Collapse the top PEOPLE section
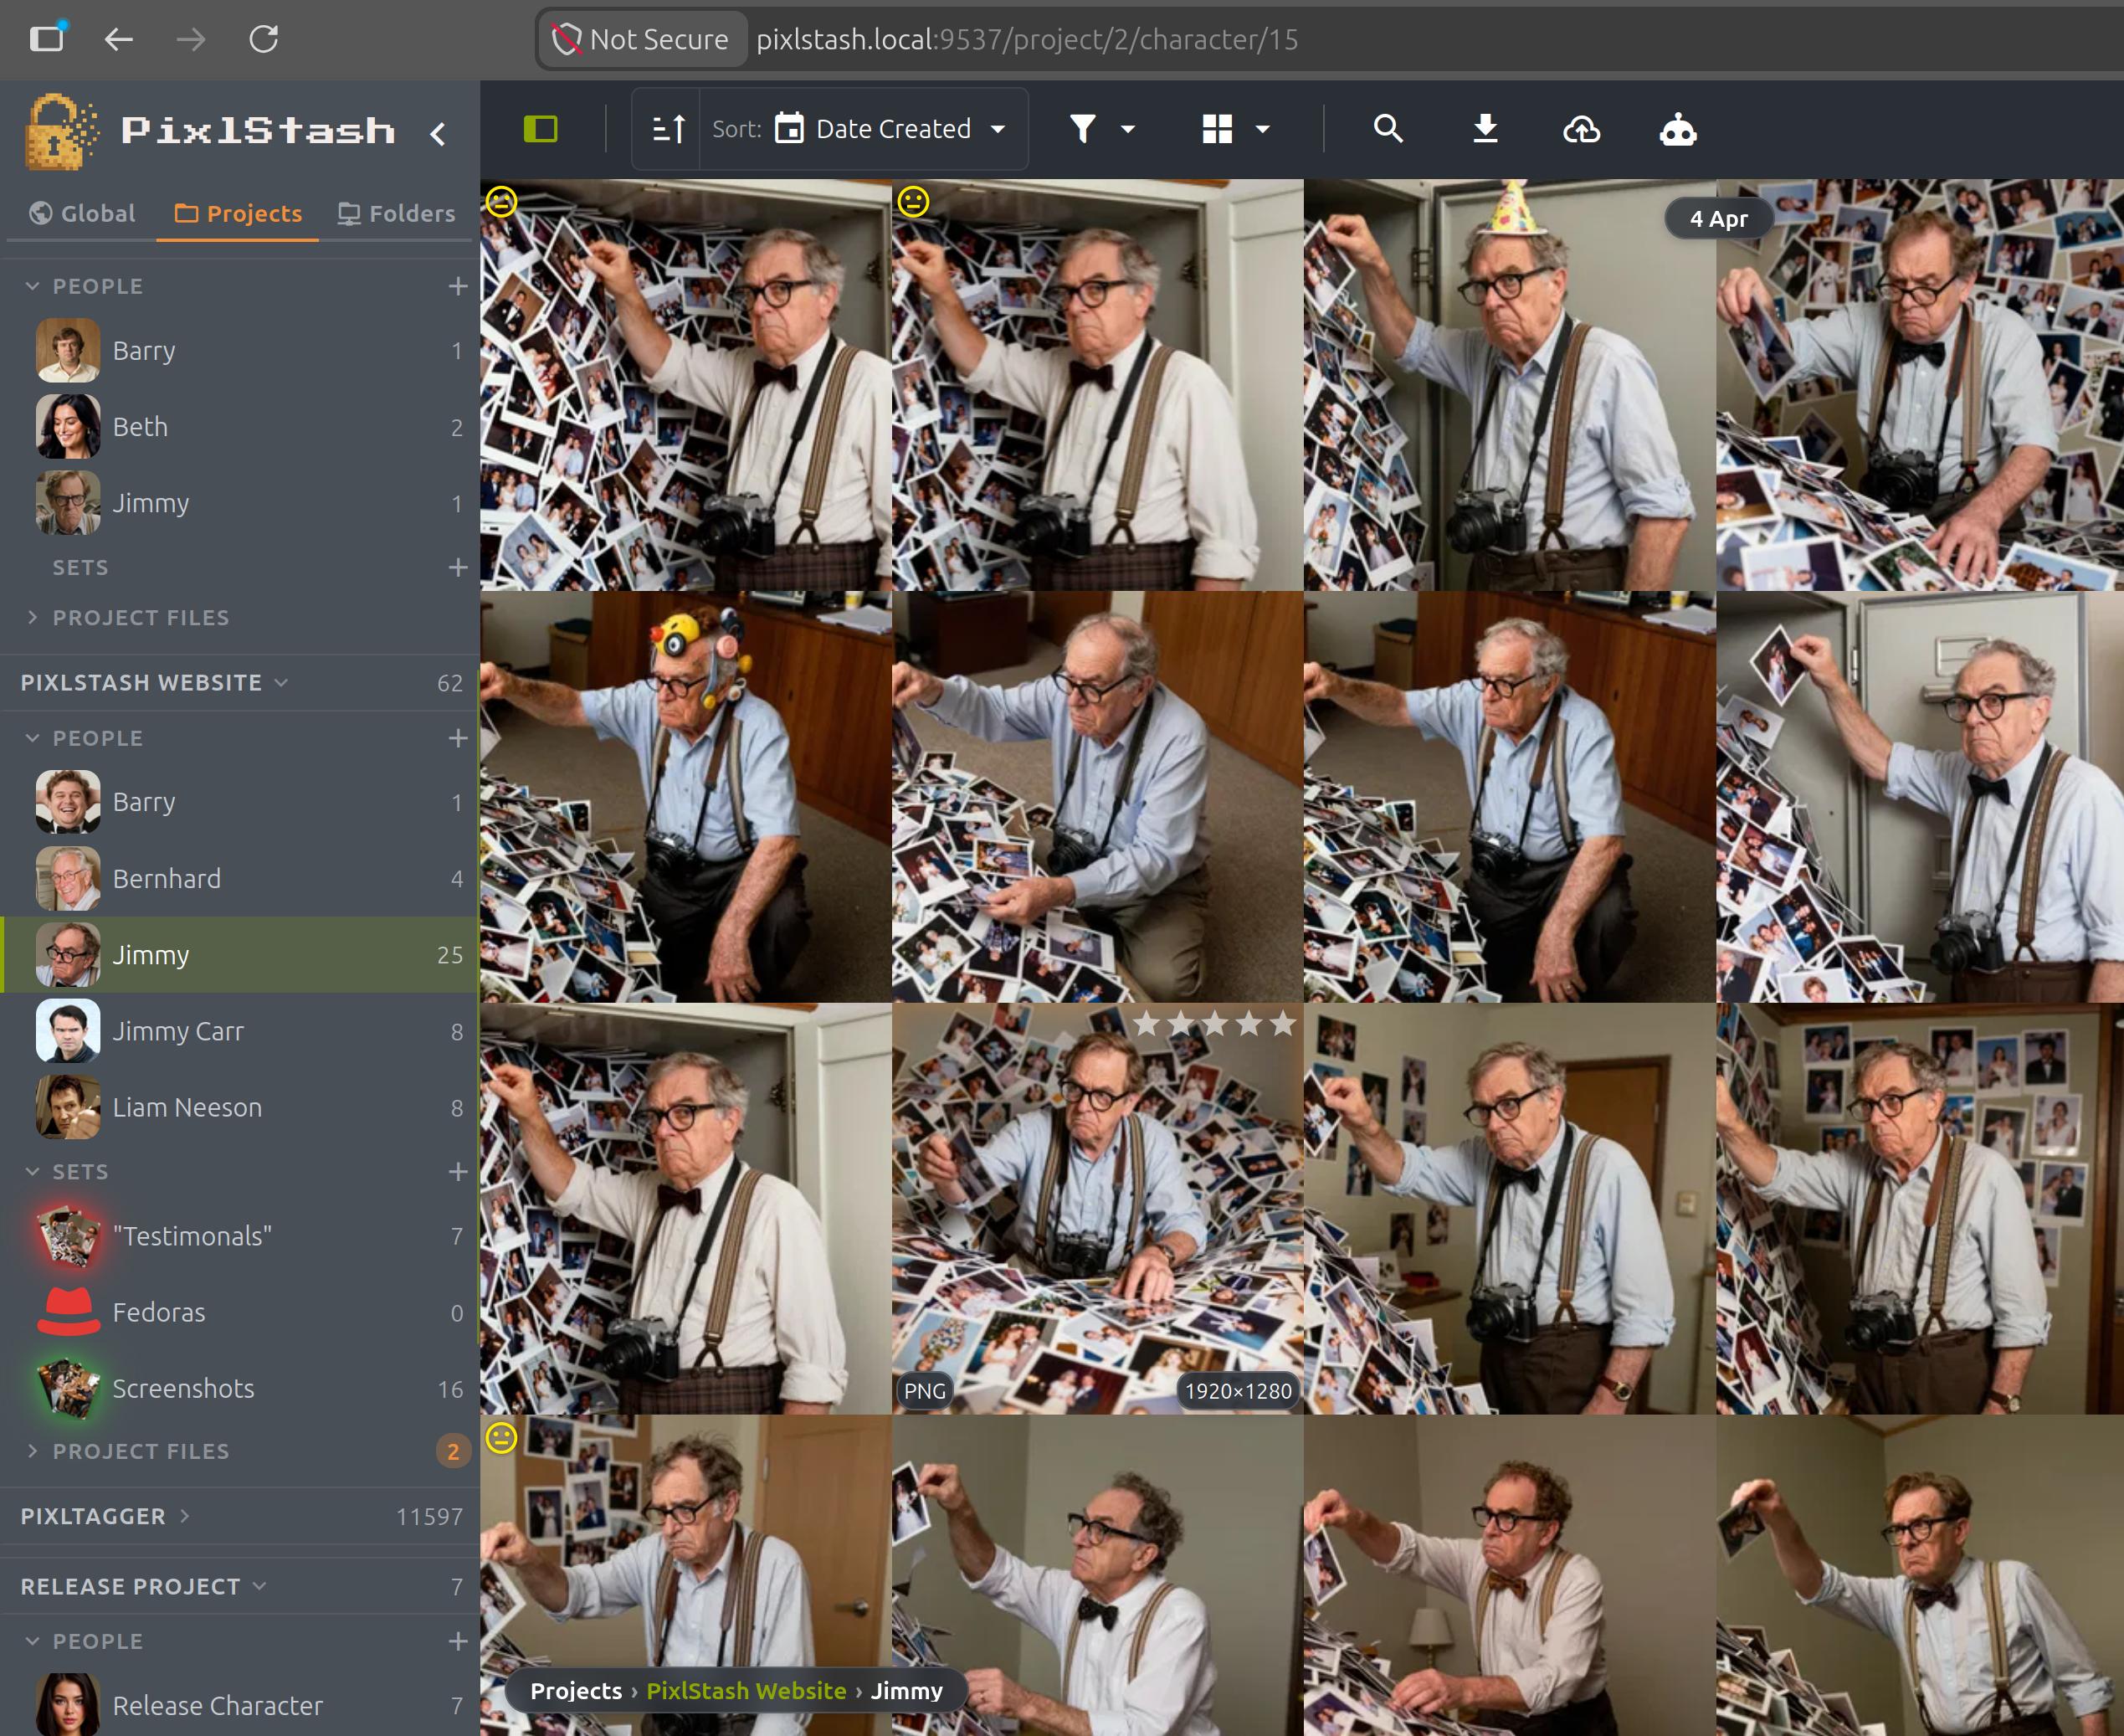Image resolution: width=2124 pixels, height=1736 pixels. tap(32, 286)
